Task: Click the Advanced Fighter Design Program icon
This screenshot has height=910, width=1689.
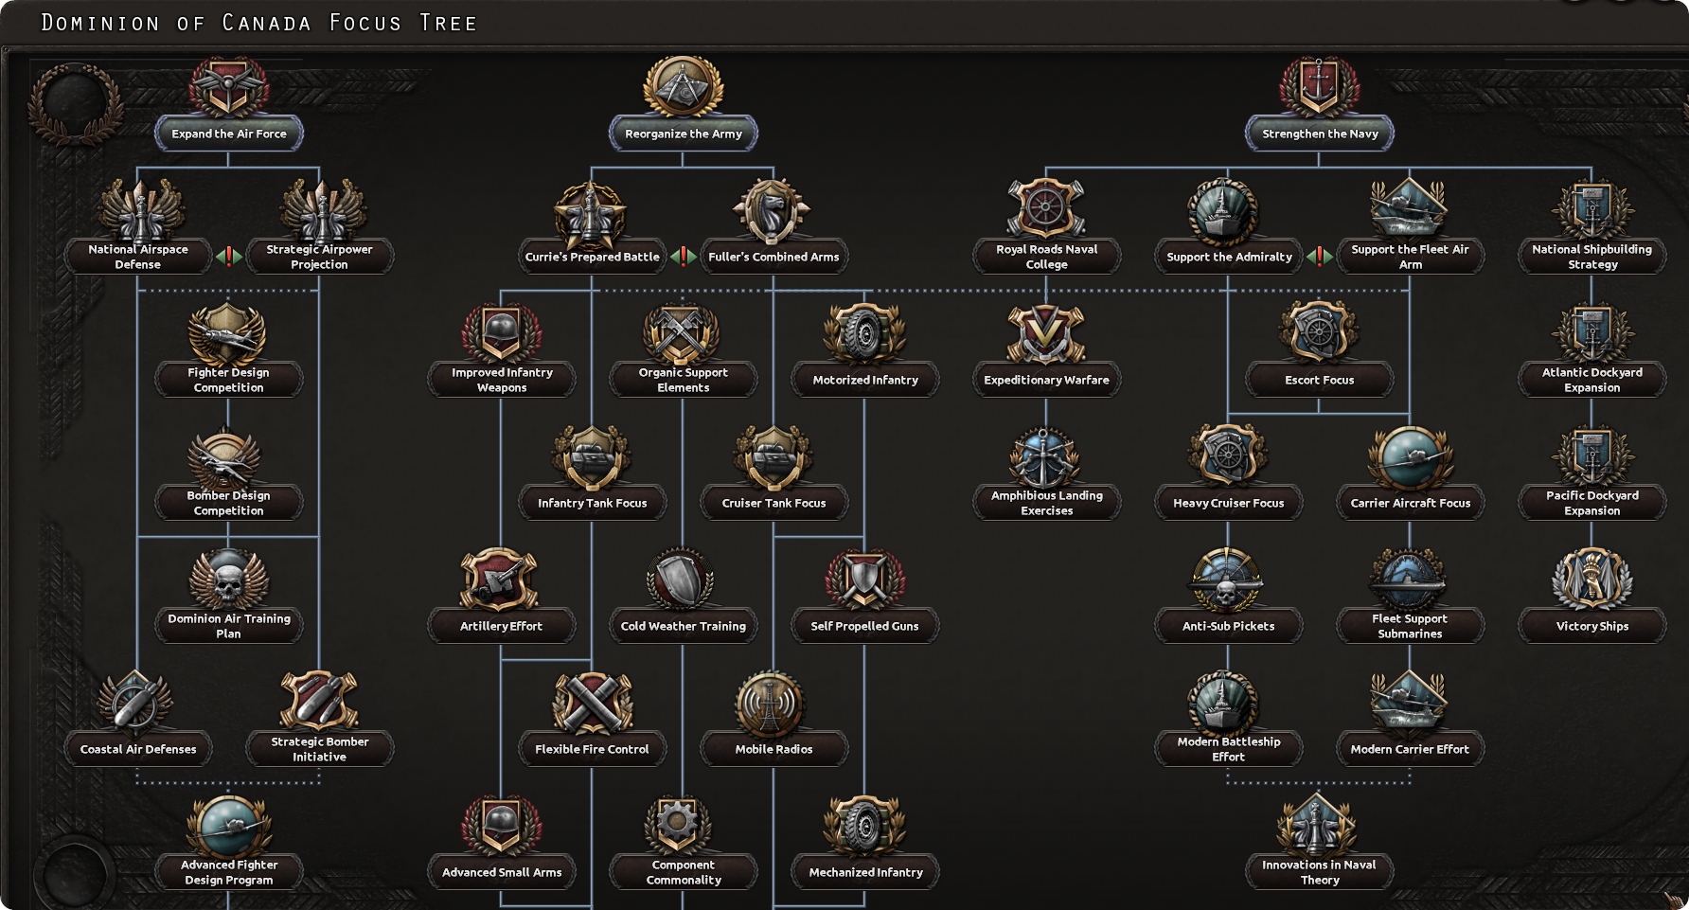Action: click(x=230, y=827)
